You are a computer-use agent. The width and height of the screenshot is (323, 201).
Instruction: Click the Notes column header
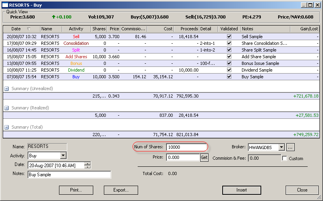click(266, 29)
